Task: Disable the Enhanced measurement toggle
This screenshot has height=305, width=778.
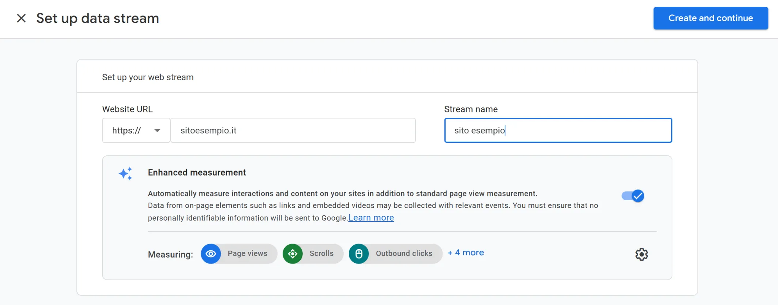Action: (633, 196)
